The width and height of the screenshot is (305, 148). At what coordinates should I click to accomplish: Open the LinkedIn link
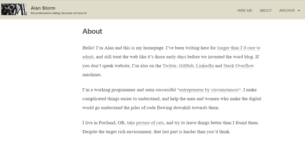205,66
